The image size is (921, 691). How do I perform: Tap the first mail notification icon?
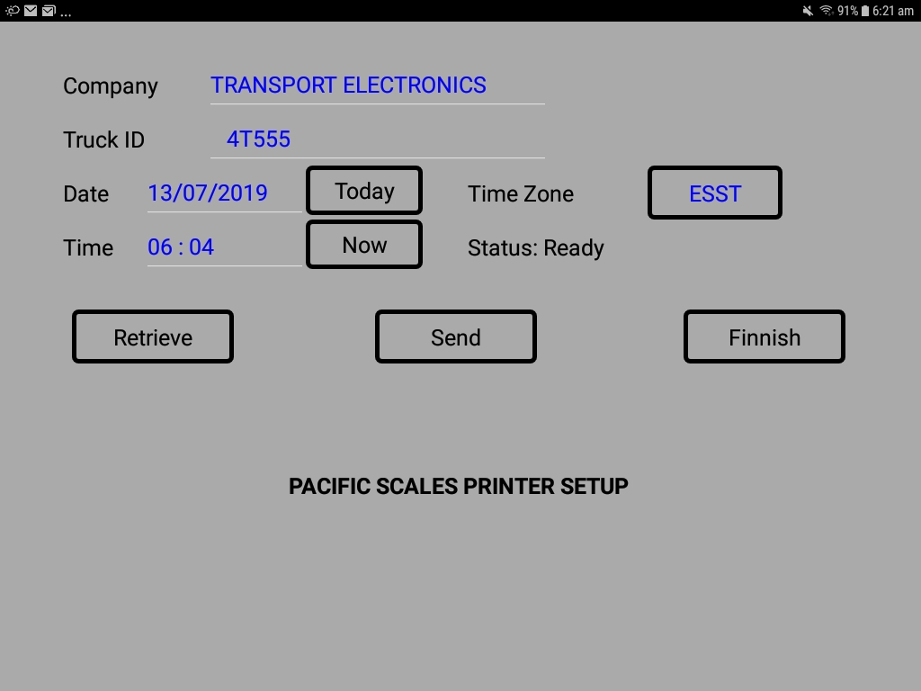click(x=31, y=11)
